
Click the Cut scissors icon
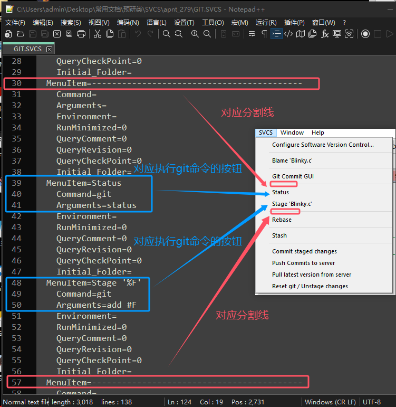(x=98, y=34)
